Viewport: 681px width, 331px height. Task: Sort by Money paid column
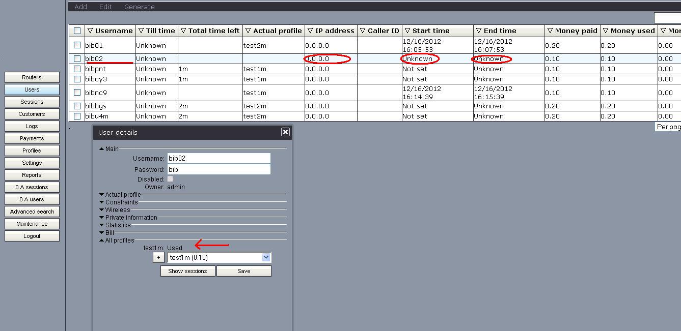point(572,31)
